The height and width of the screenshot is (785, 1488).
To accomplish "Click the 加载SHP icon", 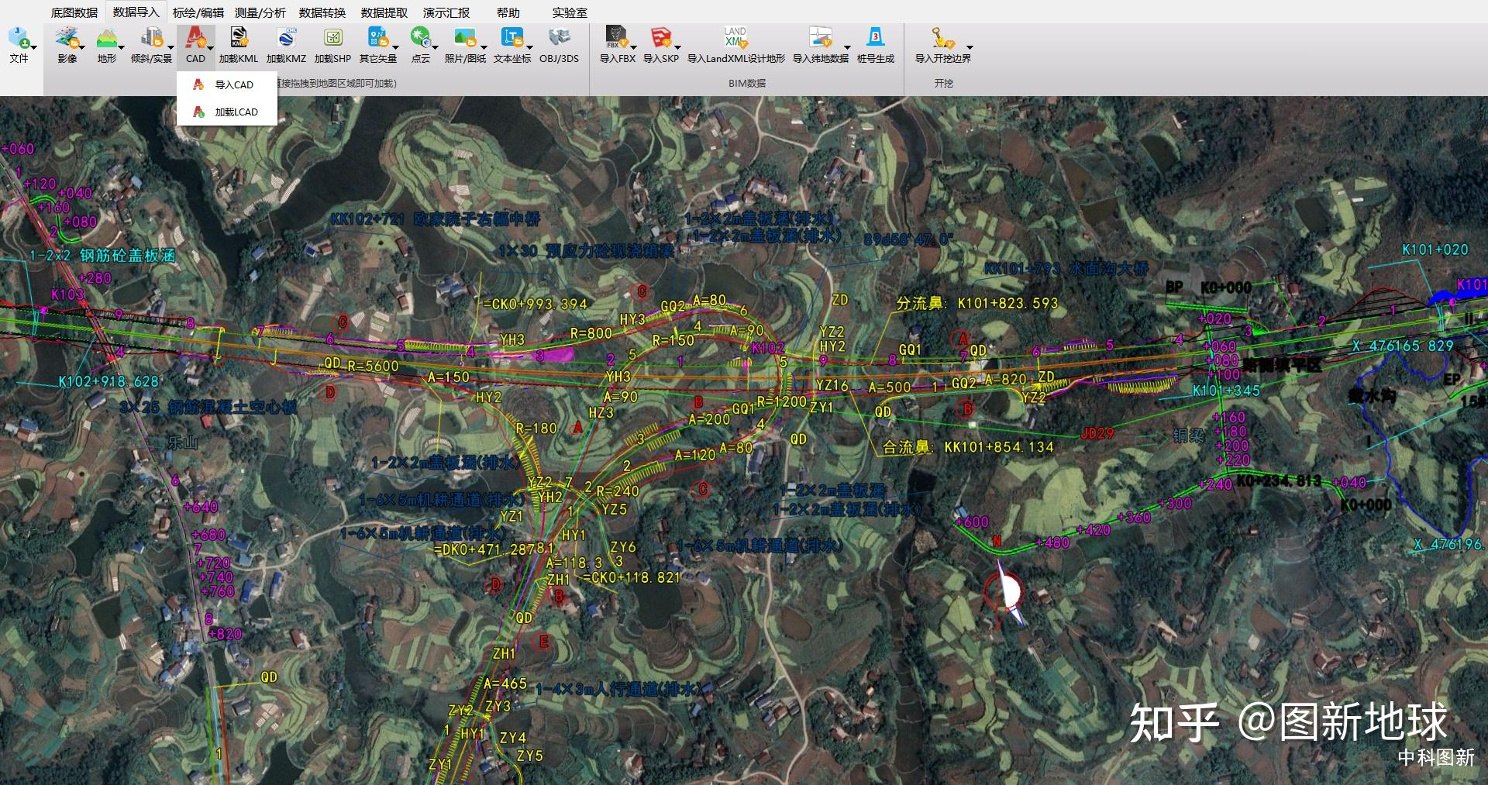I will pyautogui.click(x=332, y=38).
